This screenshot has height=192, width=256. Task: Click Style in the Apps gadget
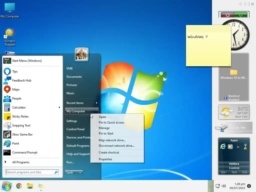(234, 172)
